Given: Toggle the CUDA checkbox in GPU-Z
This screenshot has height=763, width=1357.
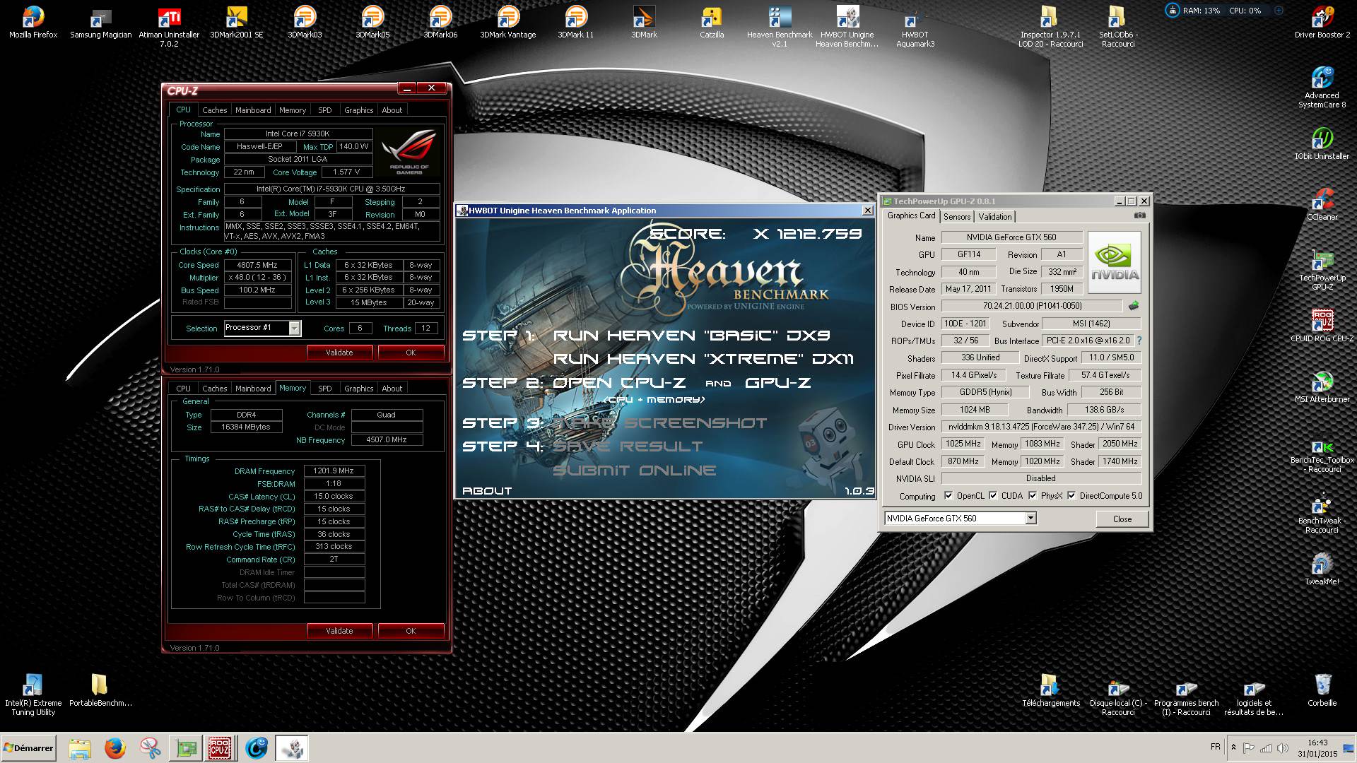Looking at the screenshot, I should [x=993, y=495].
